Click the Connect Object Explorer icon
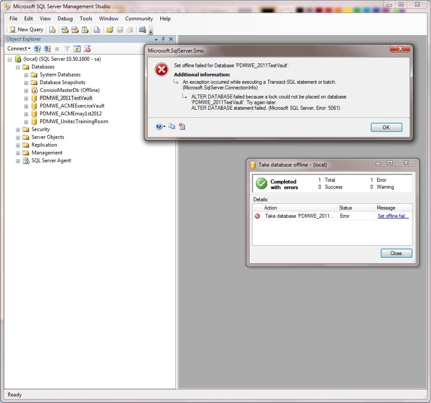 pyautogui.click(x=37, y=49)
